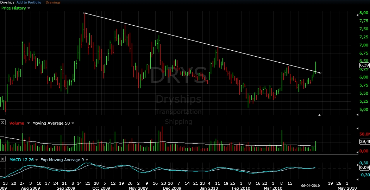Click the Jan 2010 month label
The height and width of the screenshot is (190, 370).
209,188
